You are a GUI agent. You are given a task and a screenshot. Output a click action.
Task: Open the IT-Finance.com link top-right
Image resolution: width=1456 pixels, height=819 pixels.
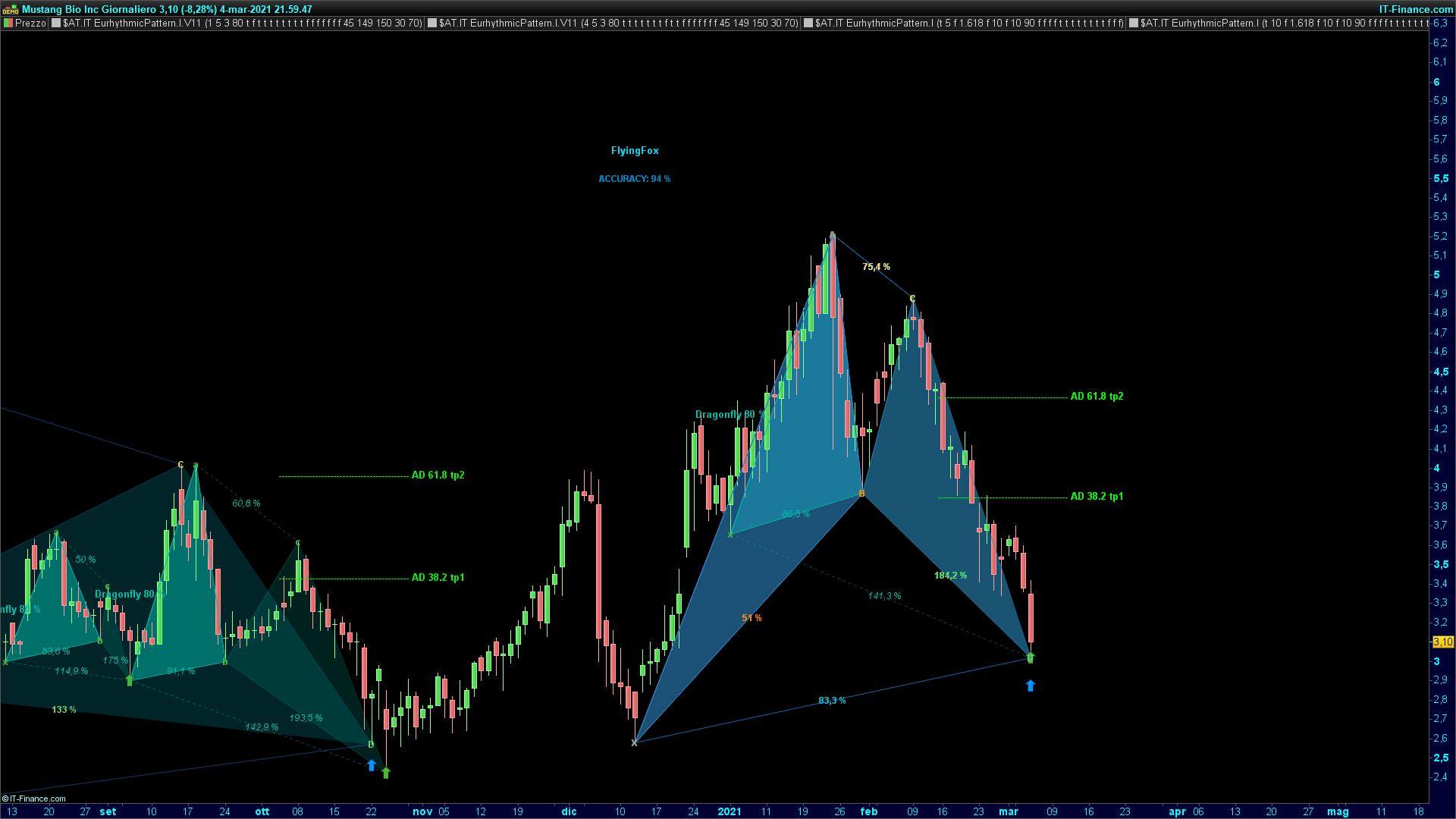[x=1415, y=9]
